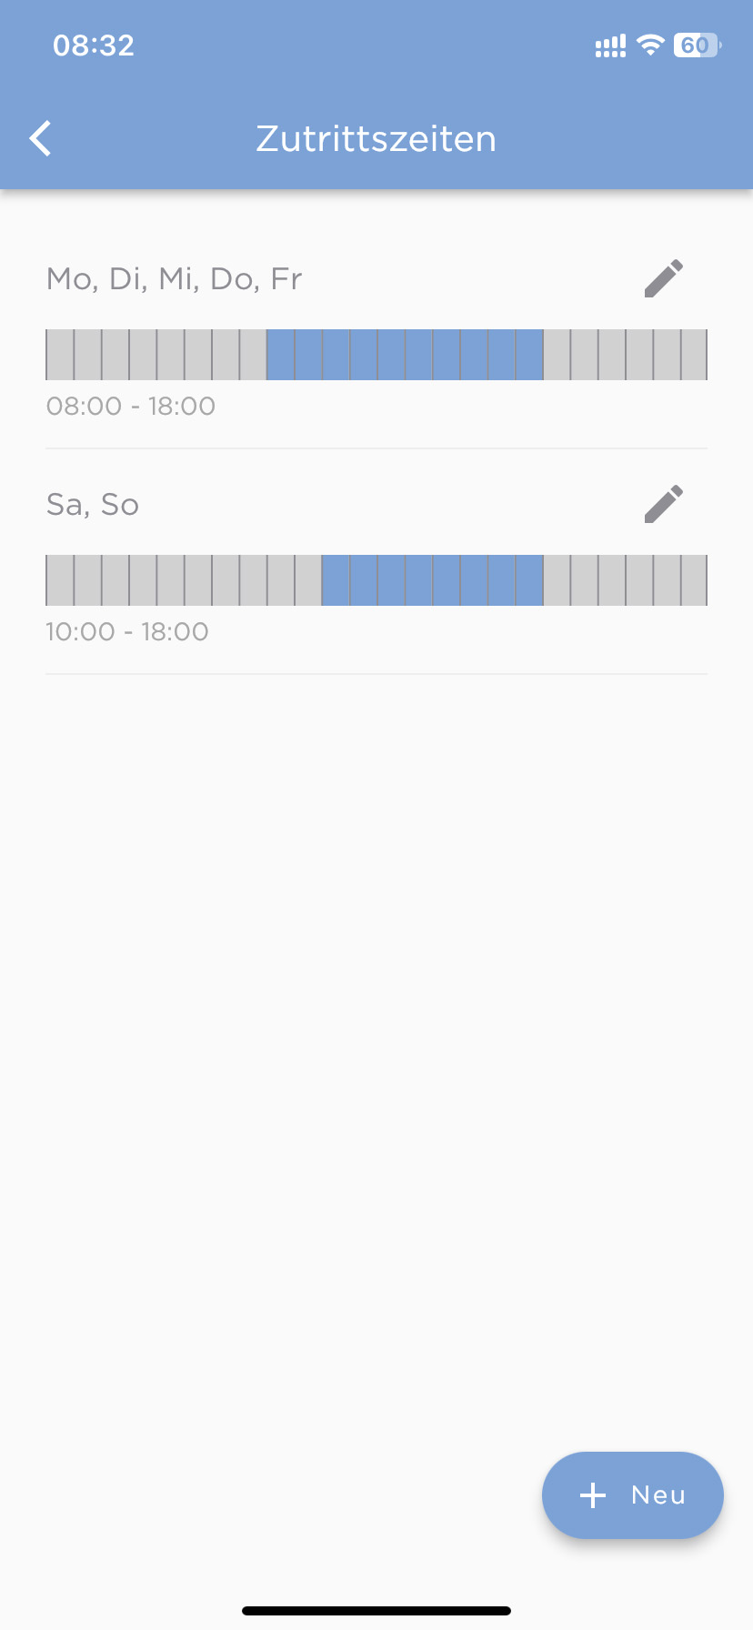Click first gray hour cell of weekday bar
Screen dimensions: 753x1630
[x=60, y=355]
